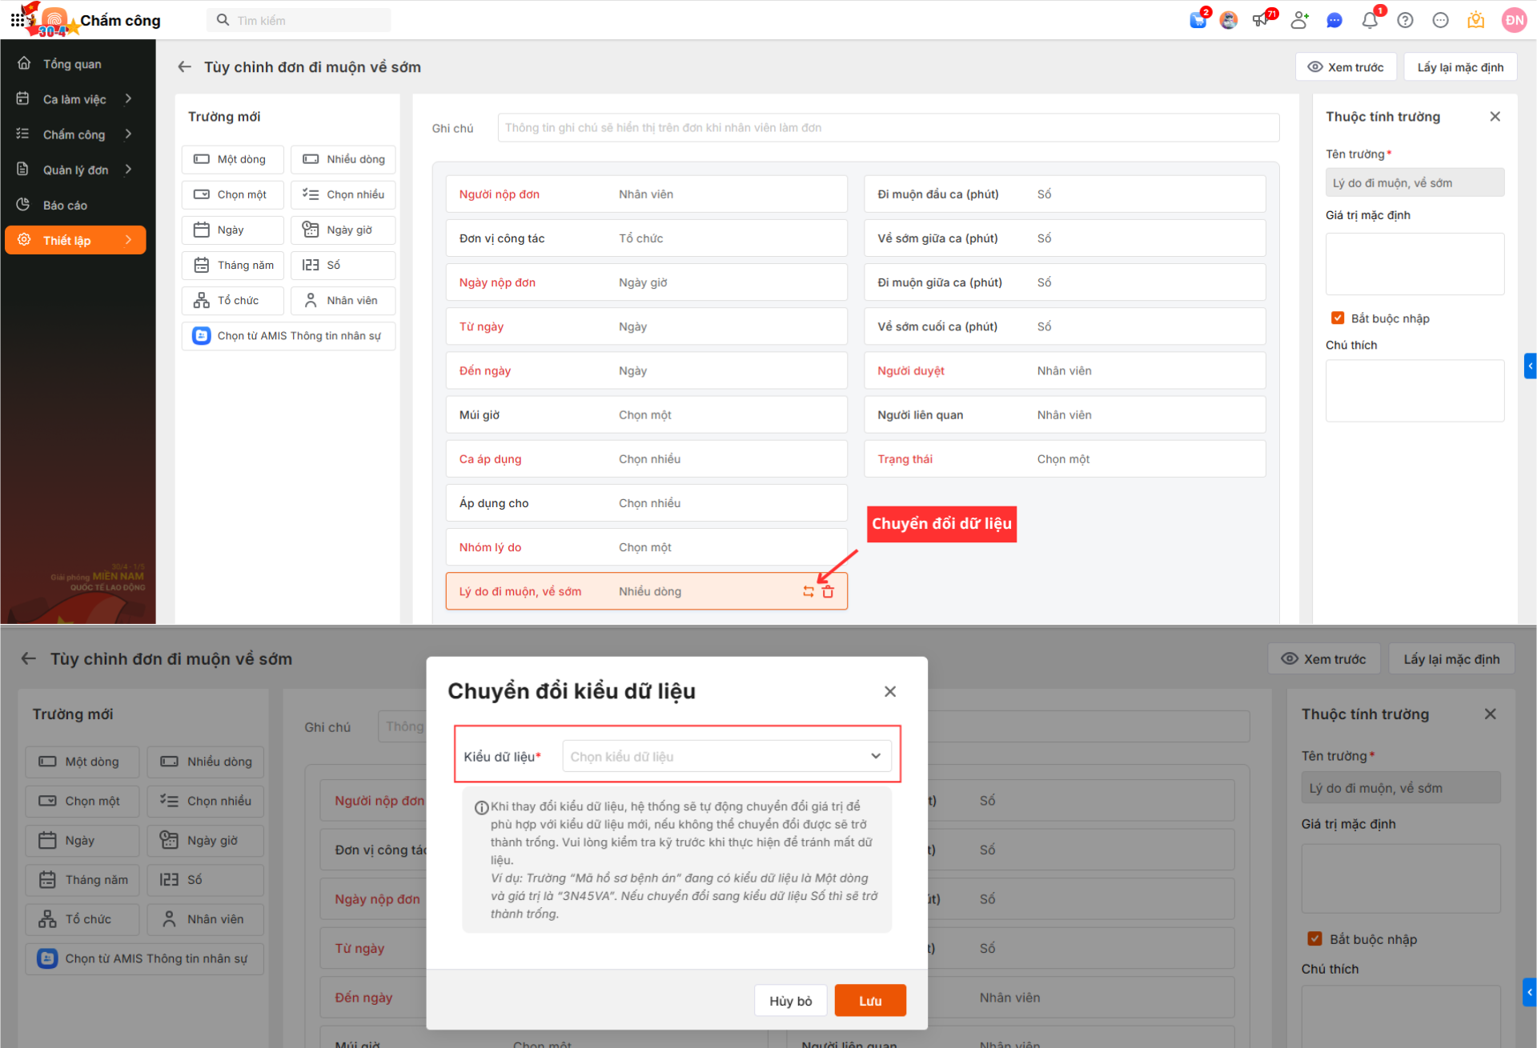Toggle lower Bắt buộc nhập checkbox
The height and width of the screenshot is (1048, 1537).
tap(1314, 938)
